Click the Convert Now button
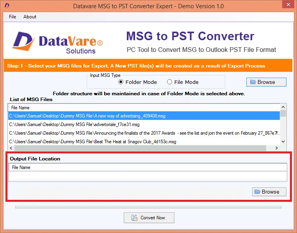This screenshot has height=233, width=297. [x=149, y=218]
